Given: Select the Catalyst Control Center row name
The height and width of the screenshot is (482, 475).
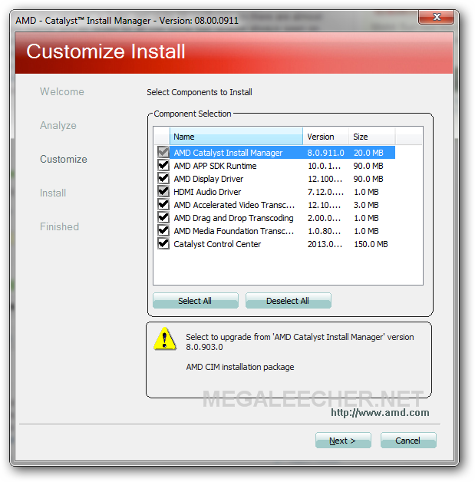Looking at the screenshot, I should point(217,244).
